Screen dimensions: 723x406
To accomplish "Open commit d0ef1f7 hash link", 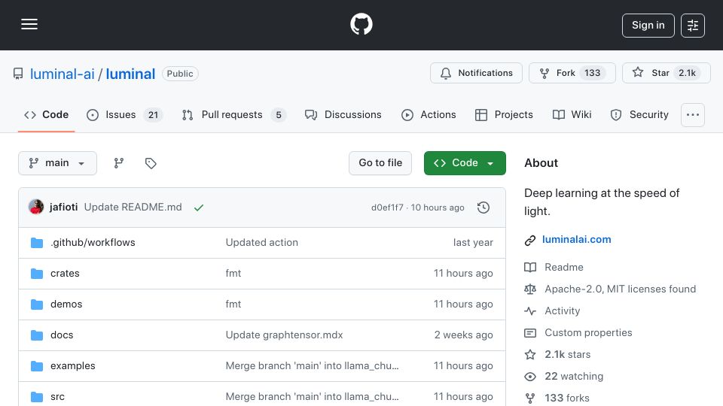I will pos(387,208).
